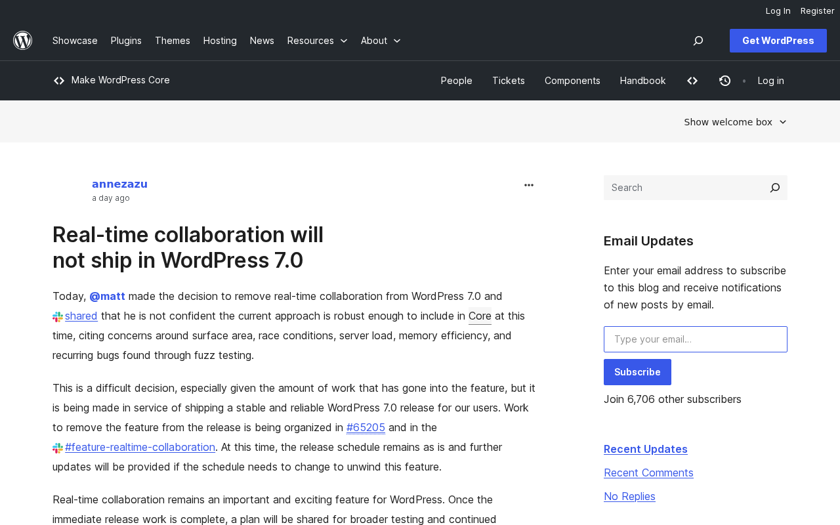The height and width of the screenshot is (525, 840).
Task: Open the #feature-realtime-collaboration channel link
Action: [x=140, y=448]
